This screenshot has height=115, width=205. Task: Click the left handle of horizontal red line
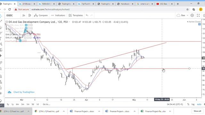click(x=61, y=68)
